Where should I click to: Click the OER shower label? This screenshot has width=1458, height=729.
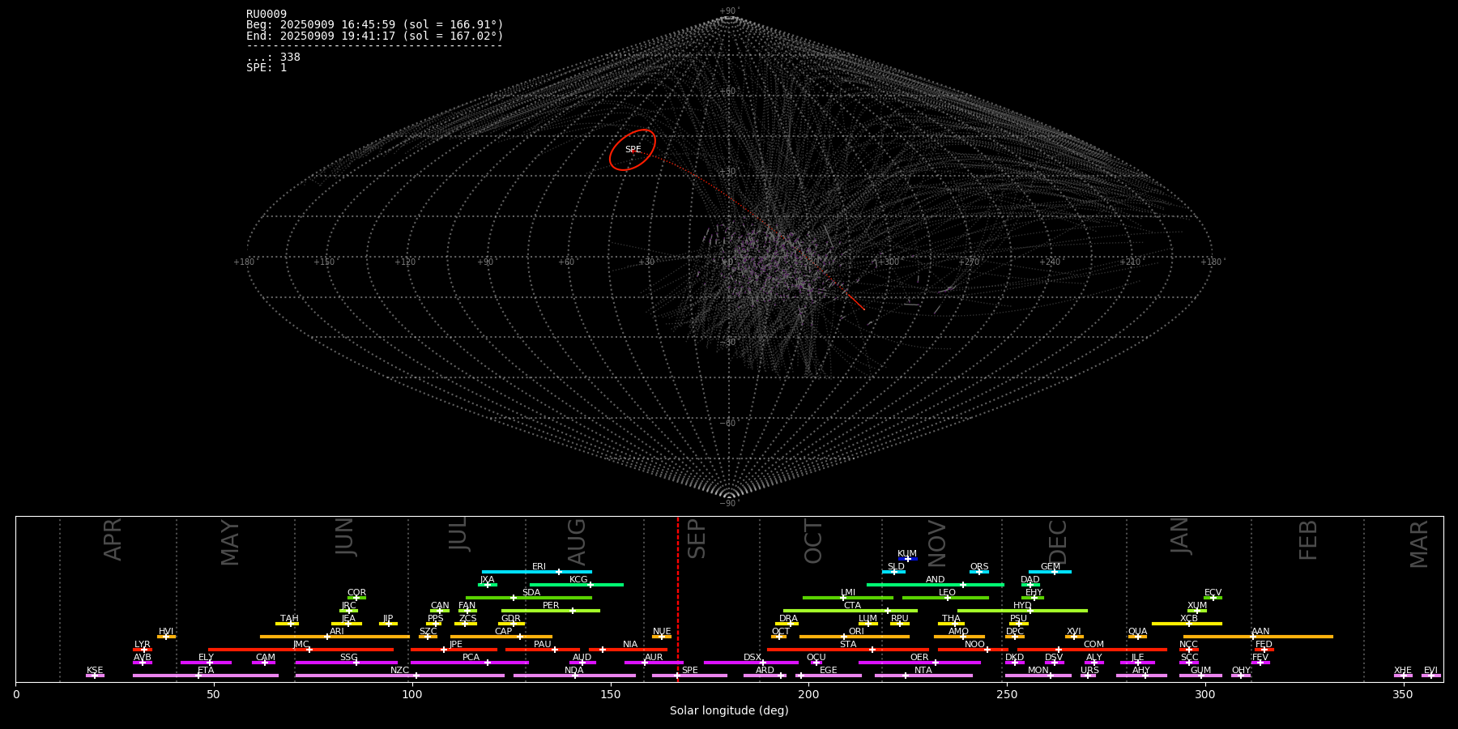pos(919,658)
